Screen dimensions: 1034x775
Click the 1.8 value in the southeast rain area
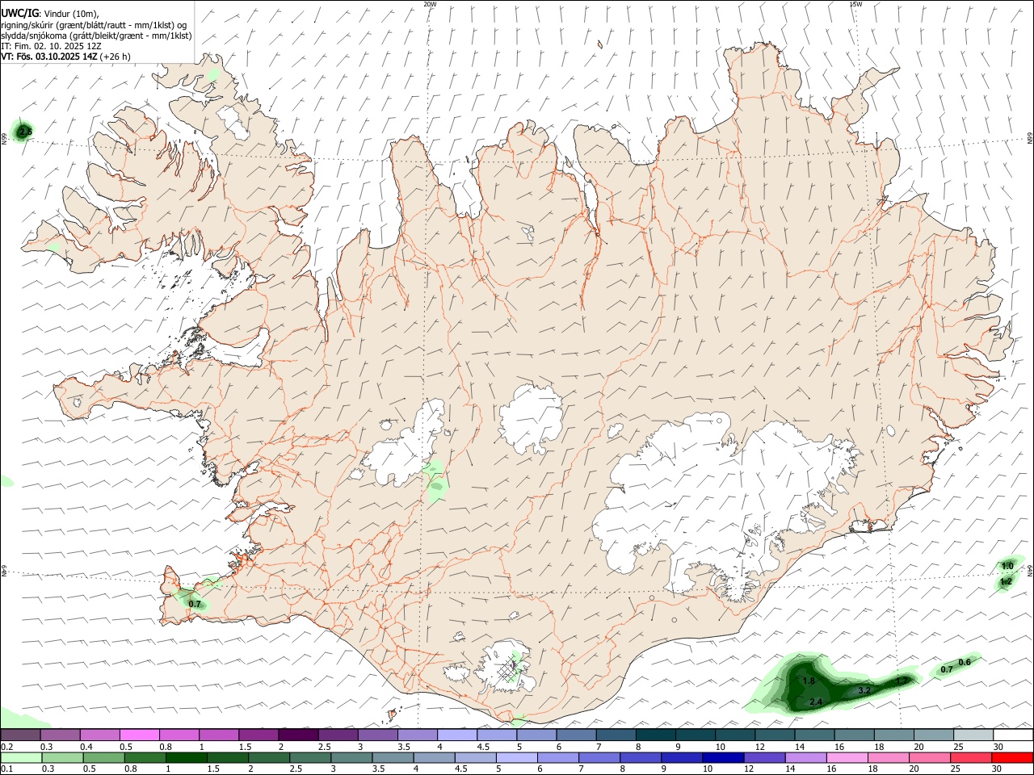pyautogui.click(x=809, y=681)
